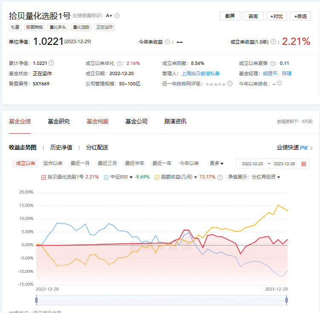This screenshot has height=313, width=320.
Task: Click help icon beside 成立来收益(1.0年)
Action: 273,42
